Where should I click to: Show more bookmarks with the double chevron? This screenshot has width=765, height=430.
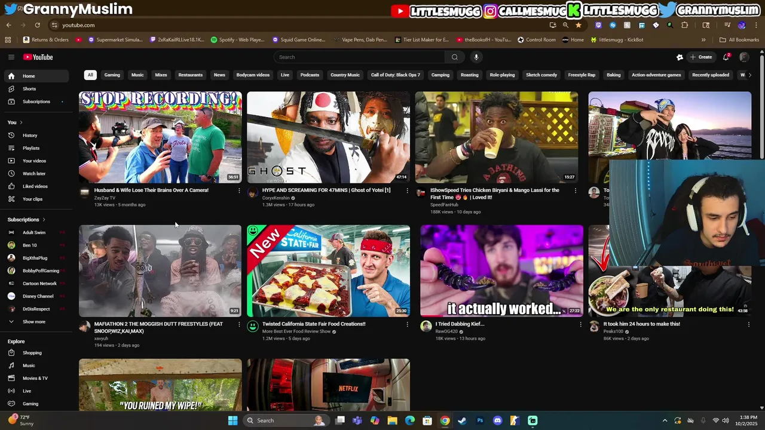tap(703, 40)
